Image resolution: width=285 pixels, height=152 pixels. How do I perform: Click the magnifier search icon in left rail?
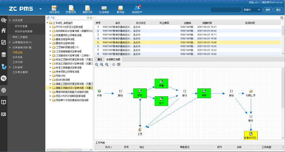[3, 20]
